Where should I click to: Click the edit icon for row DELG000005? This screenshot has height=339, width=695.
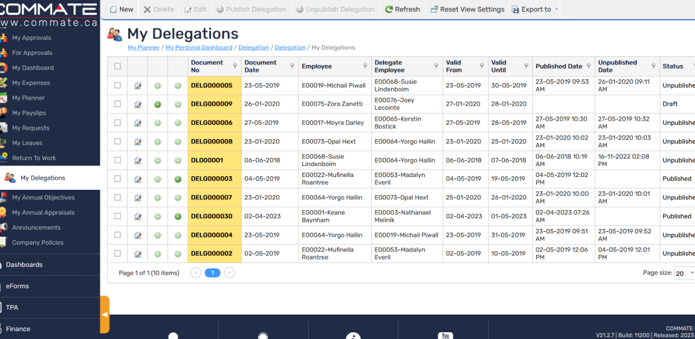click(138, 86)
